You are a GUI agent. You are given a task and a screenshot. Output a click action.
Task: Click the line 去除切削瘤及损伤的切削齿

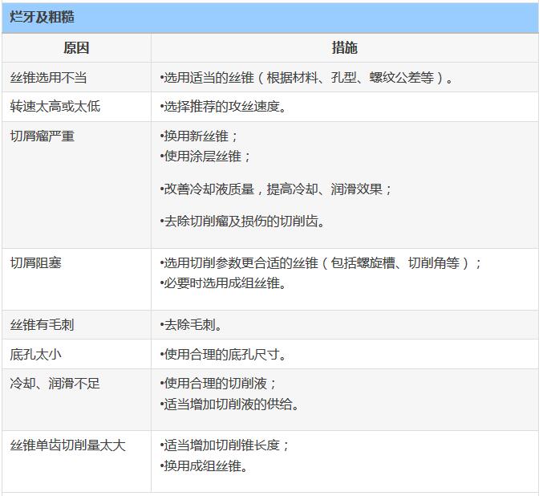(243, 222)
